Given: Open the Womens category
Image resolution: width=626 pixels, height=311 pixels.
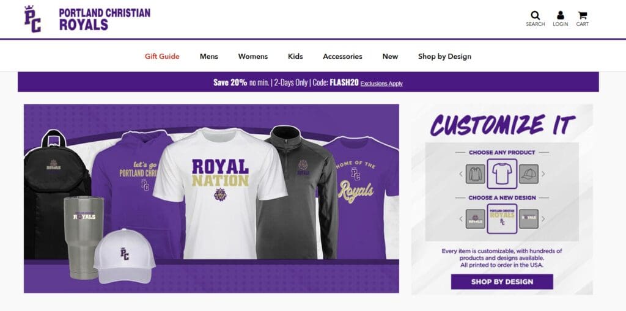Looking at the screenshot, I should [252, 56].
